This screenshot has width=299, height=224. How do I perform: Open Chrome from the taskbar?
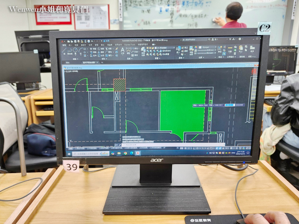click(125, 153)
